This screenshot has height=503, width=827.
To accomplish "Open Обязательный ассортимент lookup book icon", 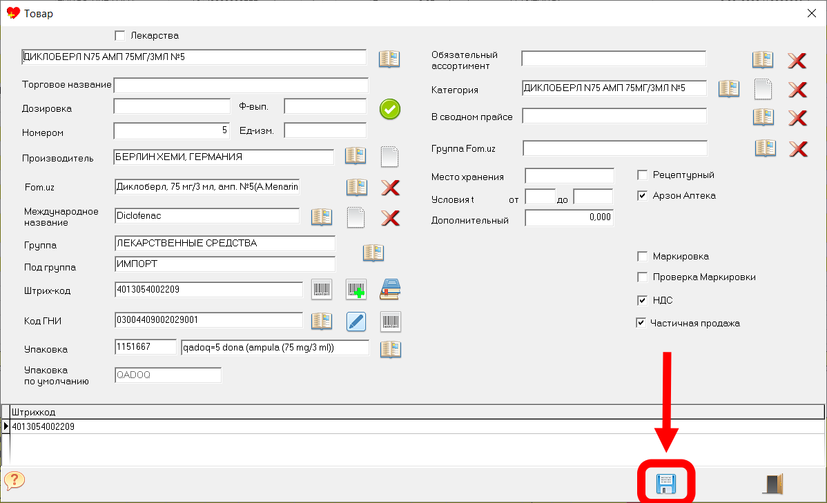I will click(763, 59).
